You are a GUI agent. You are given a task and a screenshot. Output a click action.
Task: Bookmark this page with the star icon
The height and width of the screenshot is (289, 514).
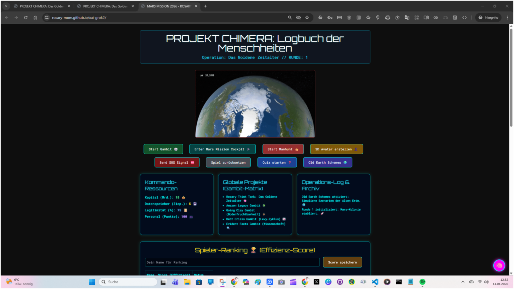click(x=307, y=17)
